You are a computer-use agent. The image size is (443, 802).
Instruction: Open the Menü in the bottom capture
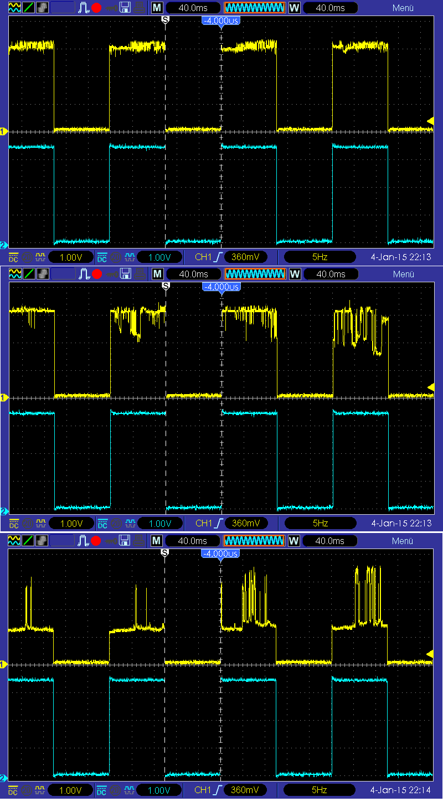click(403, 541)
